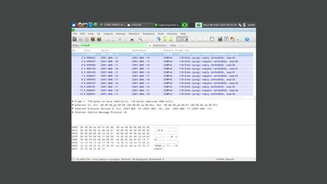327x184 pixels.
Task: Jump to the last packet icon
Action: (171, 39)
